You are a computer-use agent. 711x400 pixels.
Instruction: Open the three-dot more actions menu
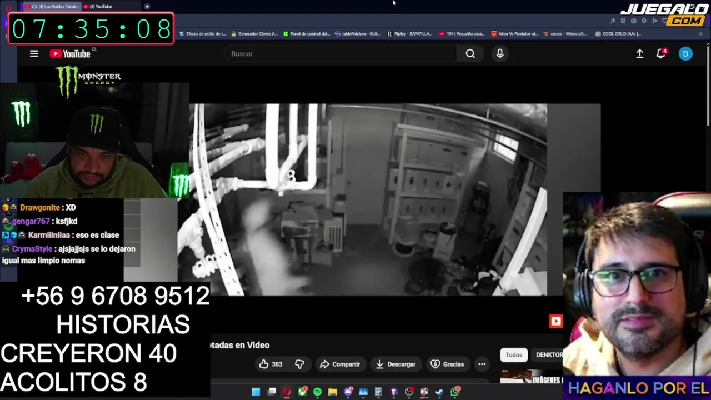click(x=482, y=364)
